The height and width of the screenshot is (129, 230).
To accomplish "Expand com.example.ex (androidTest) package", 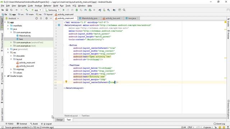I will (11, 42).
